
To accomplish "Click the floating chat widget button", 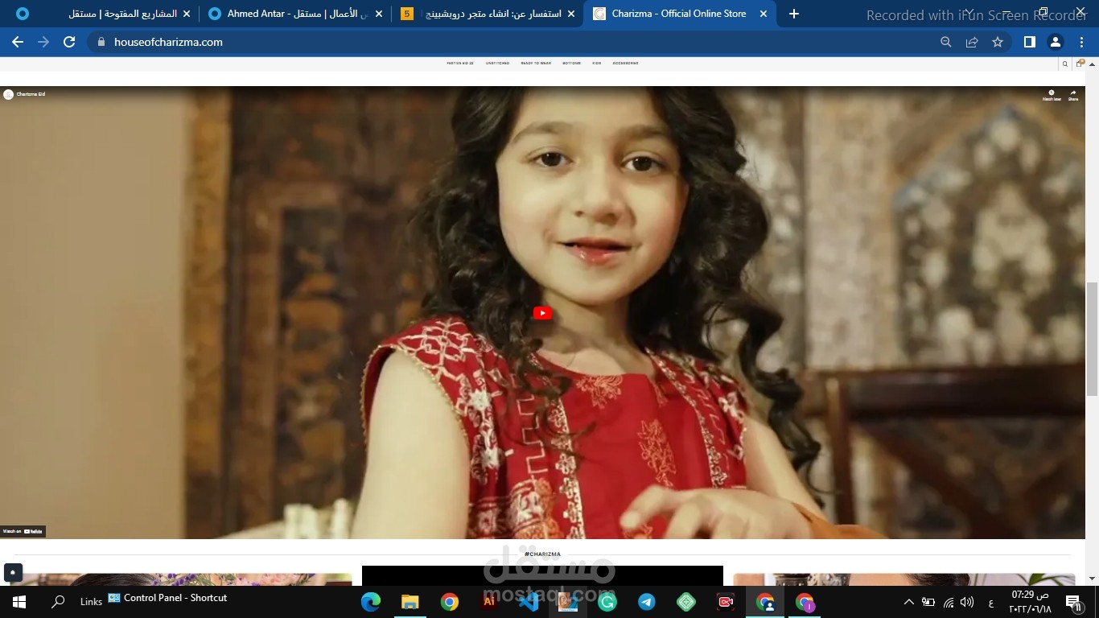I will click(x=12, y=573).
